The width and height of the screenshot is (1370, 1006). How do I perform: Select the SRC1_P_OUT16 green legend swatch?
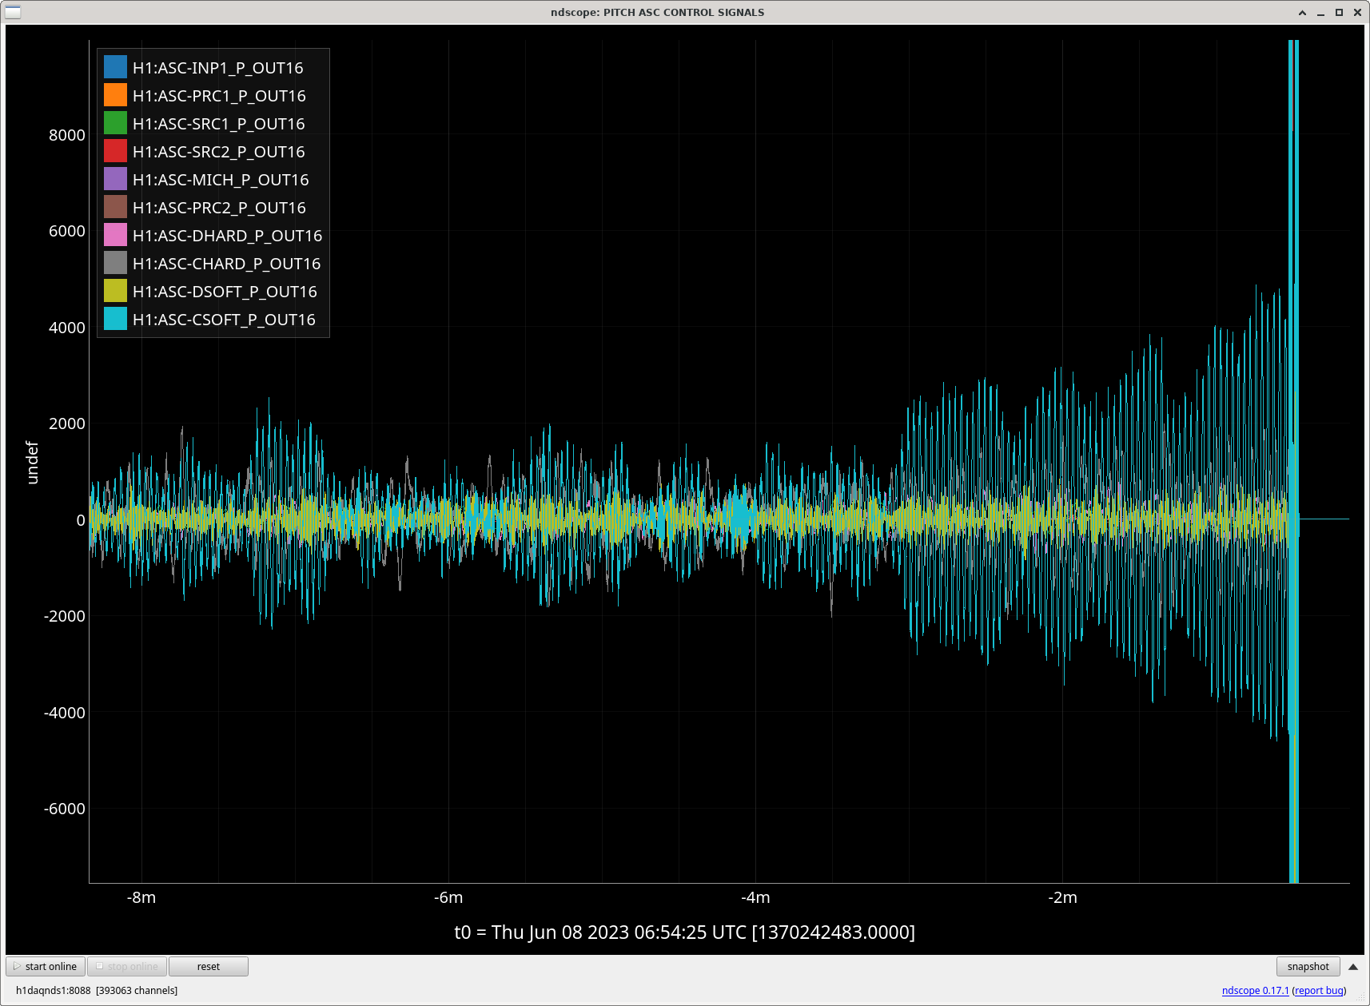(115, 123)
